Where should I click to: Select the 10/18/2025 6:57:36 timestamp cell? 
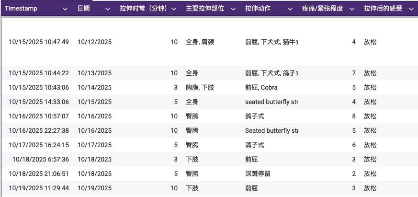coord(41,160)
